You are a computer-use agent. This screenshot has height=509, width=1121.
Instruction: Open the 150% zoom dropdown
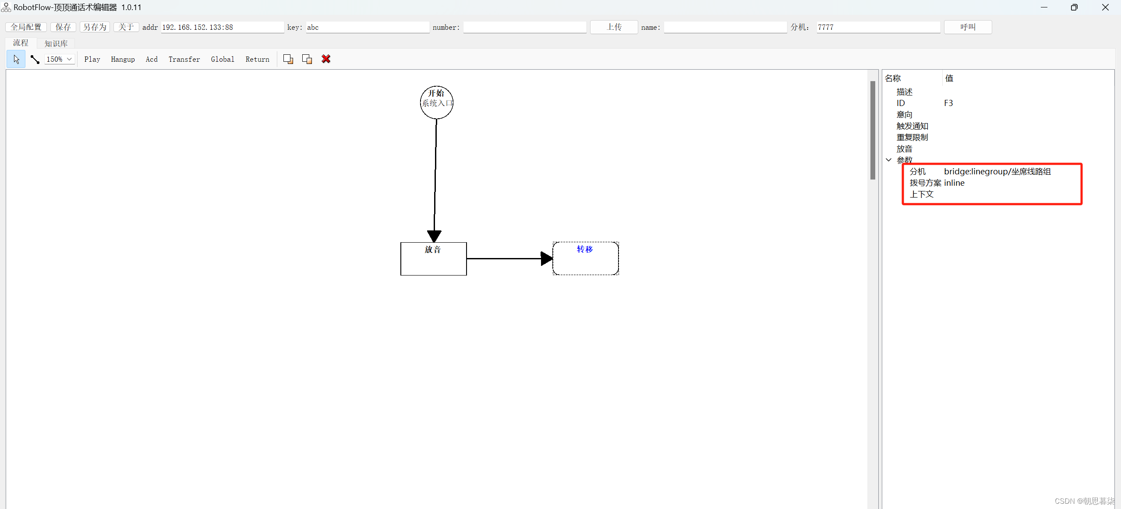[69, 59]
